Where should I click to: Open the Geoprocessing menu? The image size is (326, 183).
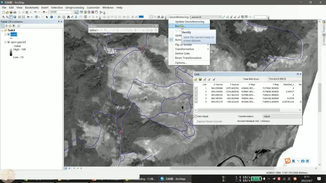(75, 7)
